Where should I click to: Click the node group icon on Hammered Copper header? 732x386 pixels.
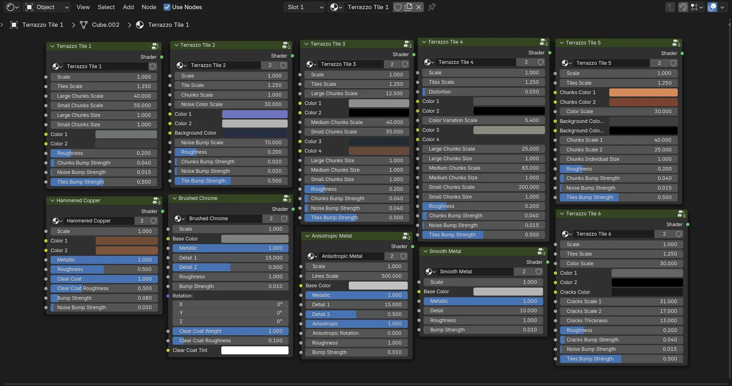coord(156,201)
